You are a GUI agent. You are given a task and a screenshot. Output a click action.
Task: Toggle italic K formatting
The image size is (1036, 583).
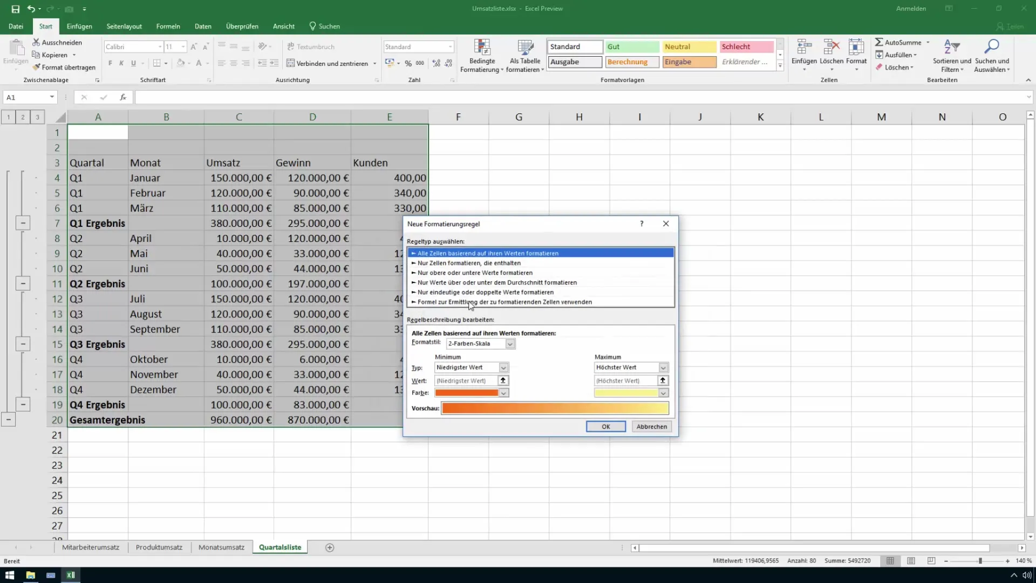click(121, 63)
